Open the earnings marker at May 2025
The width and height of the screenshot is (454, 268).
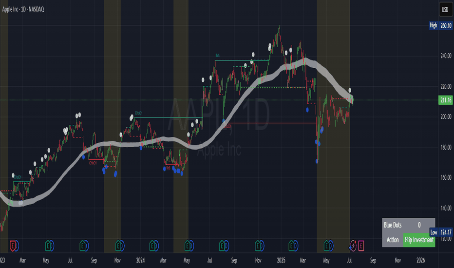[x=326, y=246]
